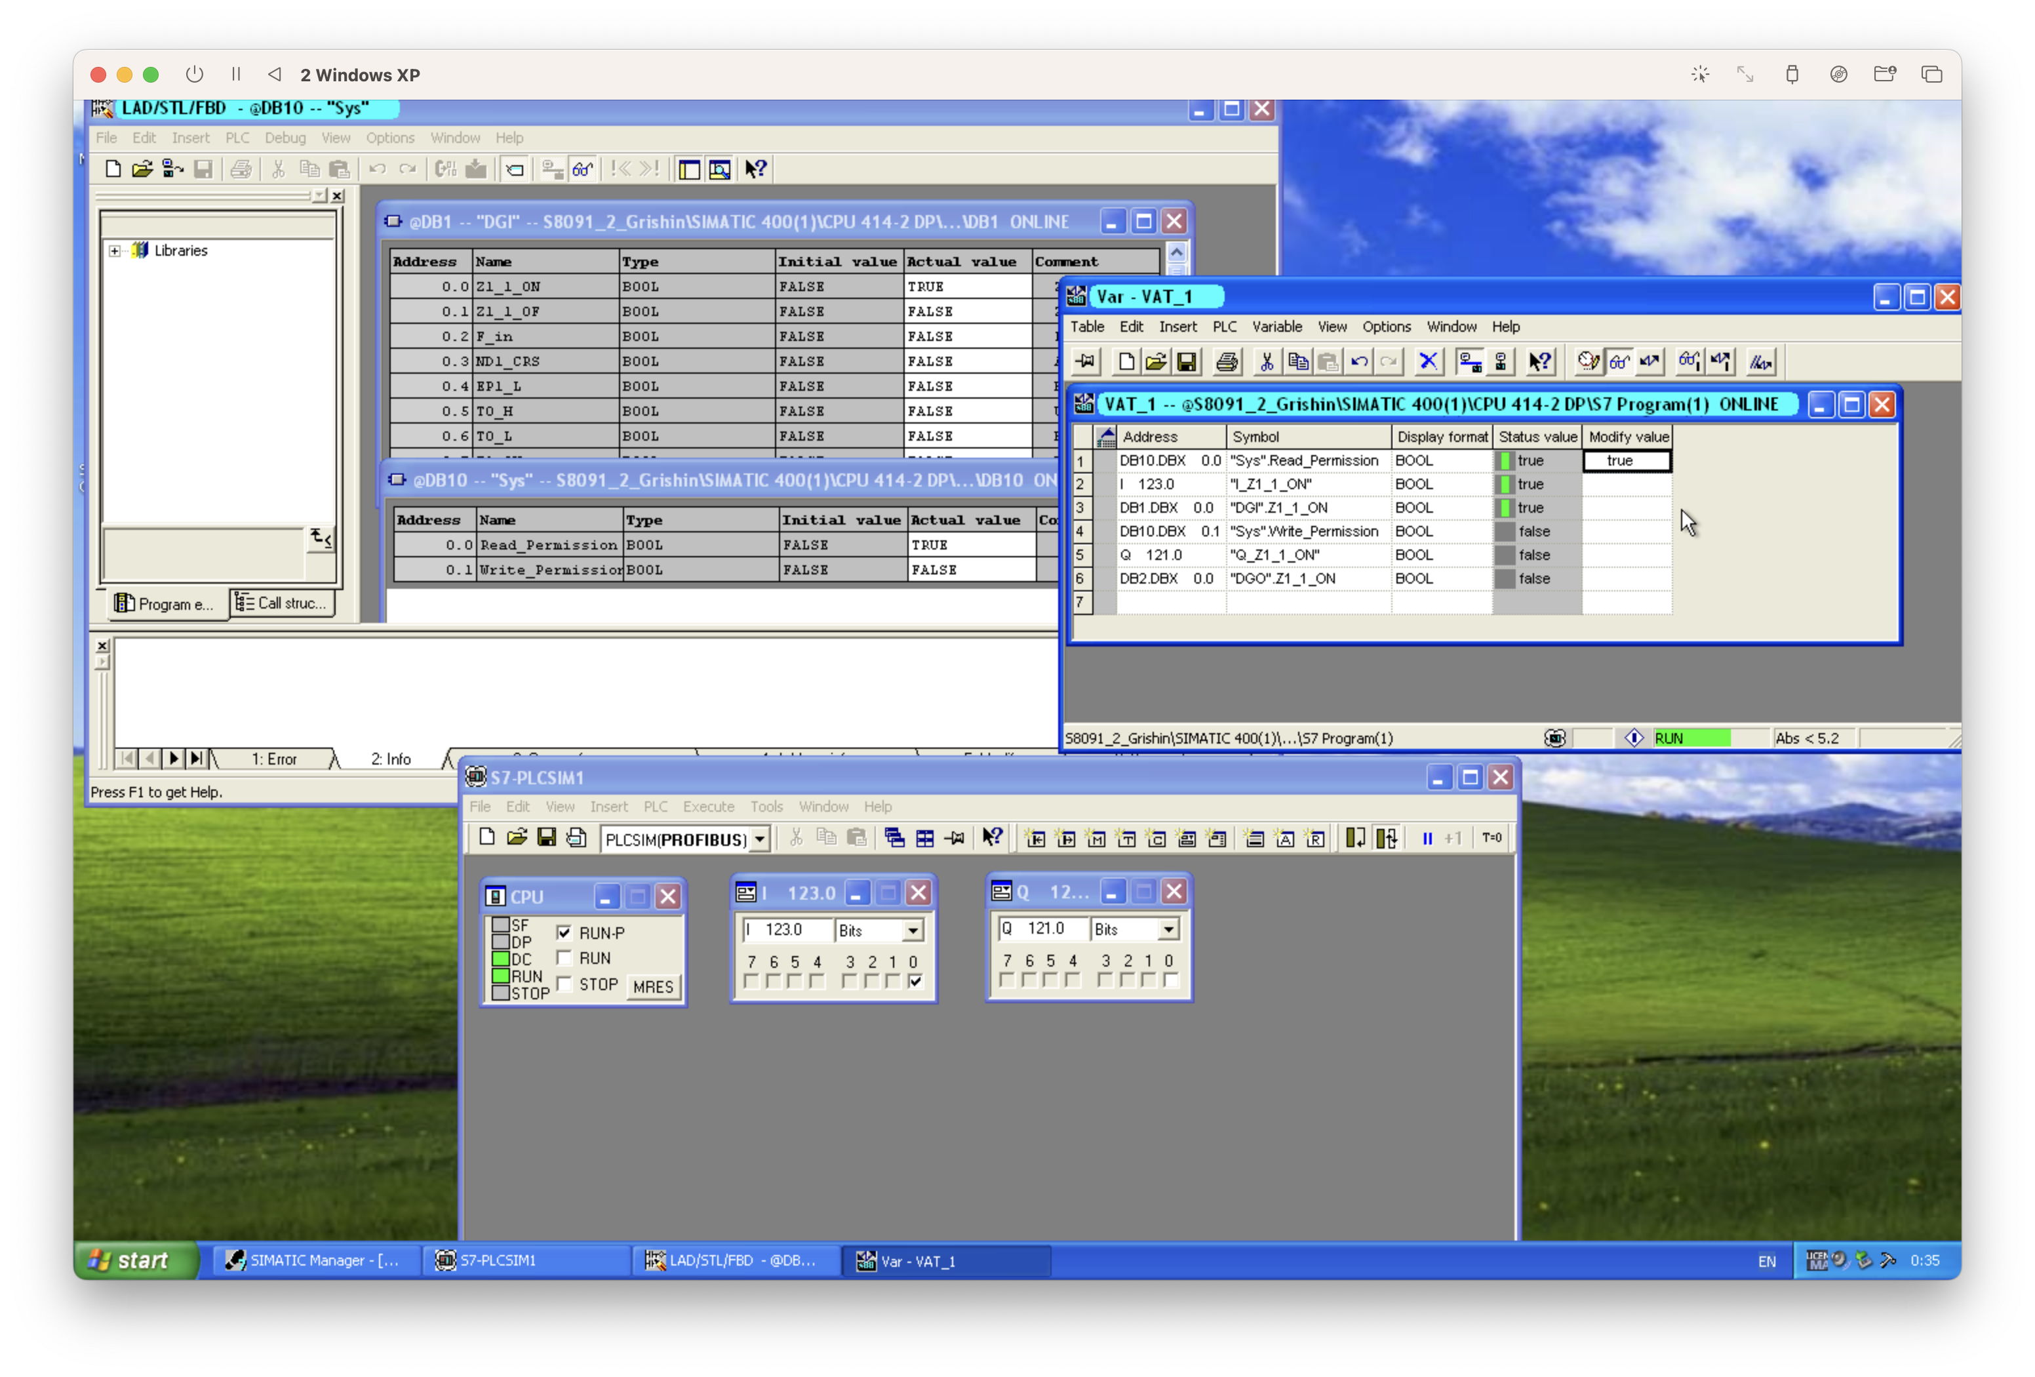2035x1377 pixels.
Task: Click the Insert Timer icon in PLCSIM toolbar
Action: (x=1126, y=838)
